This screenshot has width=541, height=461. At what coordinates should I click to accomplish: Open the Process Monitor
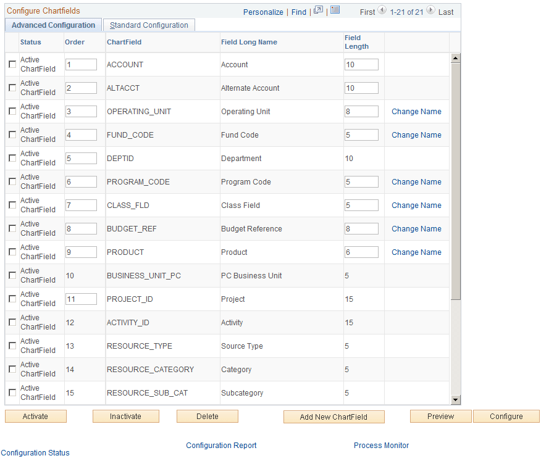pyautogui.click(x=381, y=445)
